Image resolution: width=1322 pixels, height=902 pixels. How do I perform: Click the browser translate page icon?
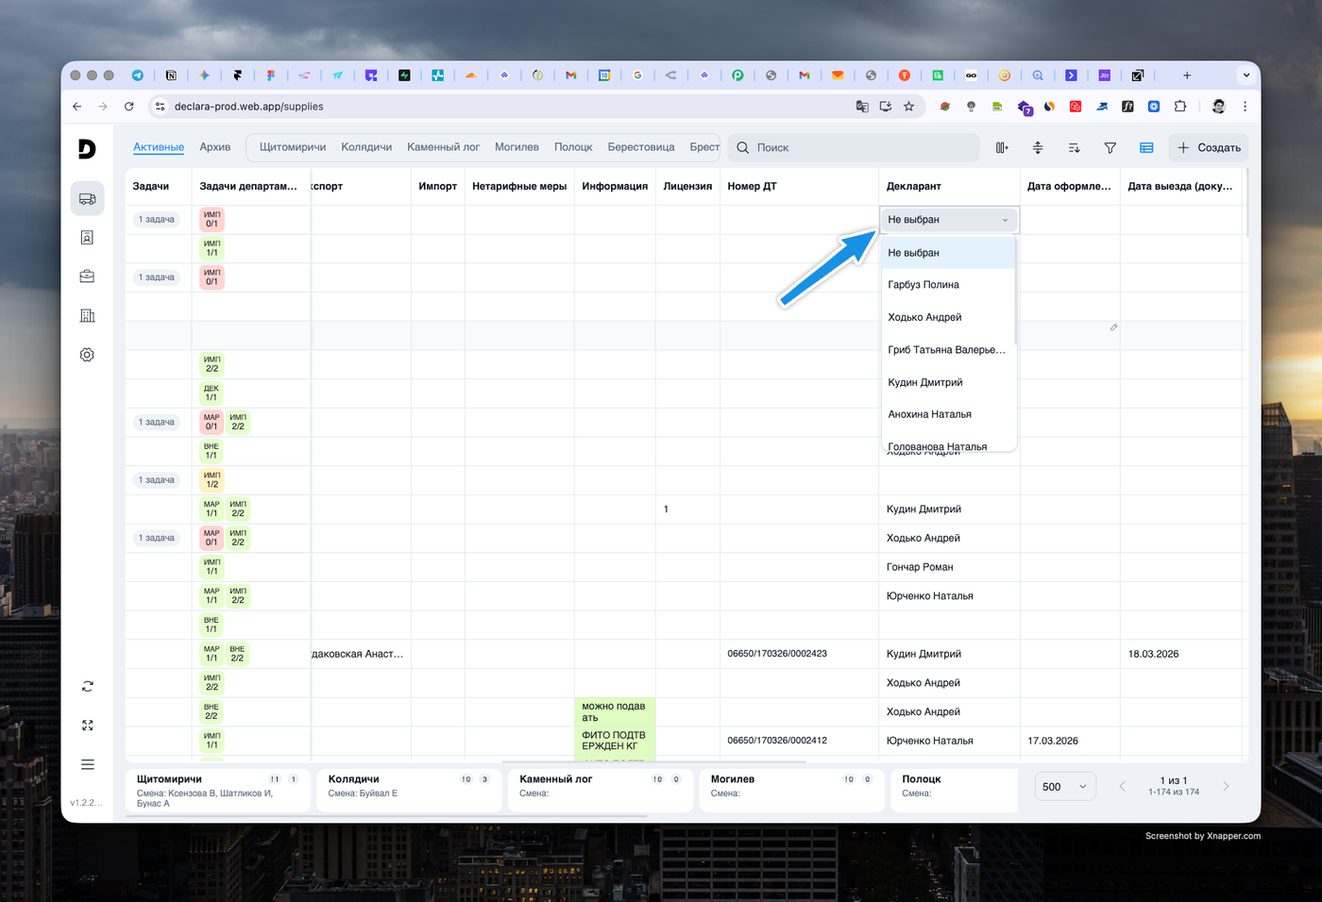862,107
